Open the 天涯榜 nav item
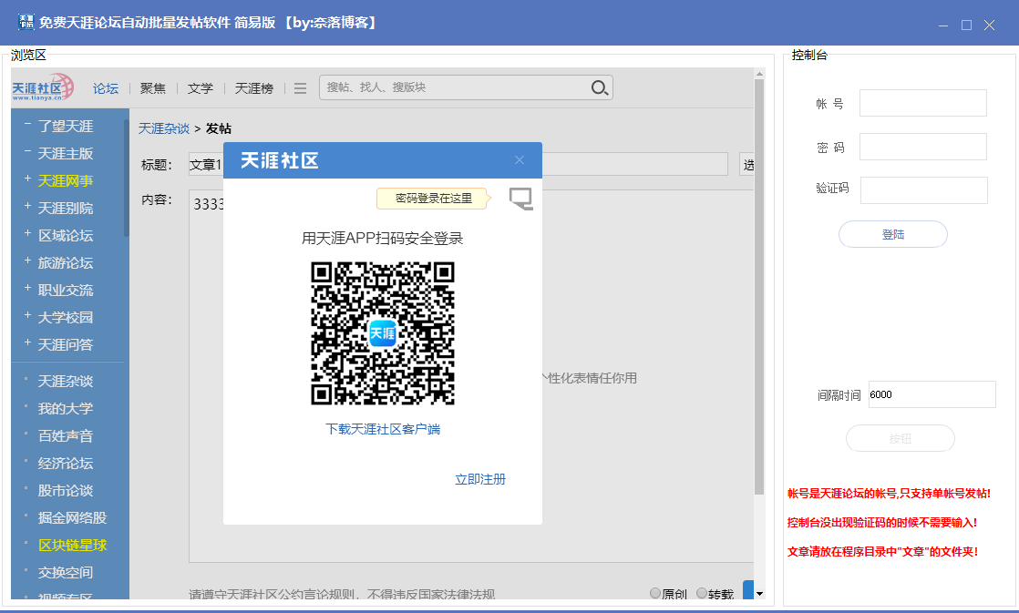Viewport: 1019px width, 613px height. coord(254,88)
